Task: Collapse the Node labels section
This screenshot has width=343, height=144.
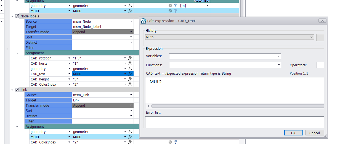Action: tap(12, 16)
